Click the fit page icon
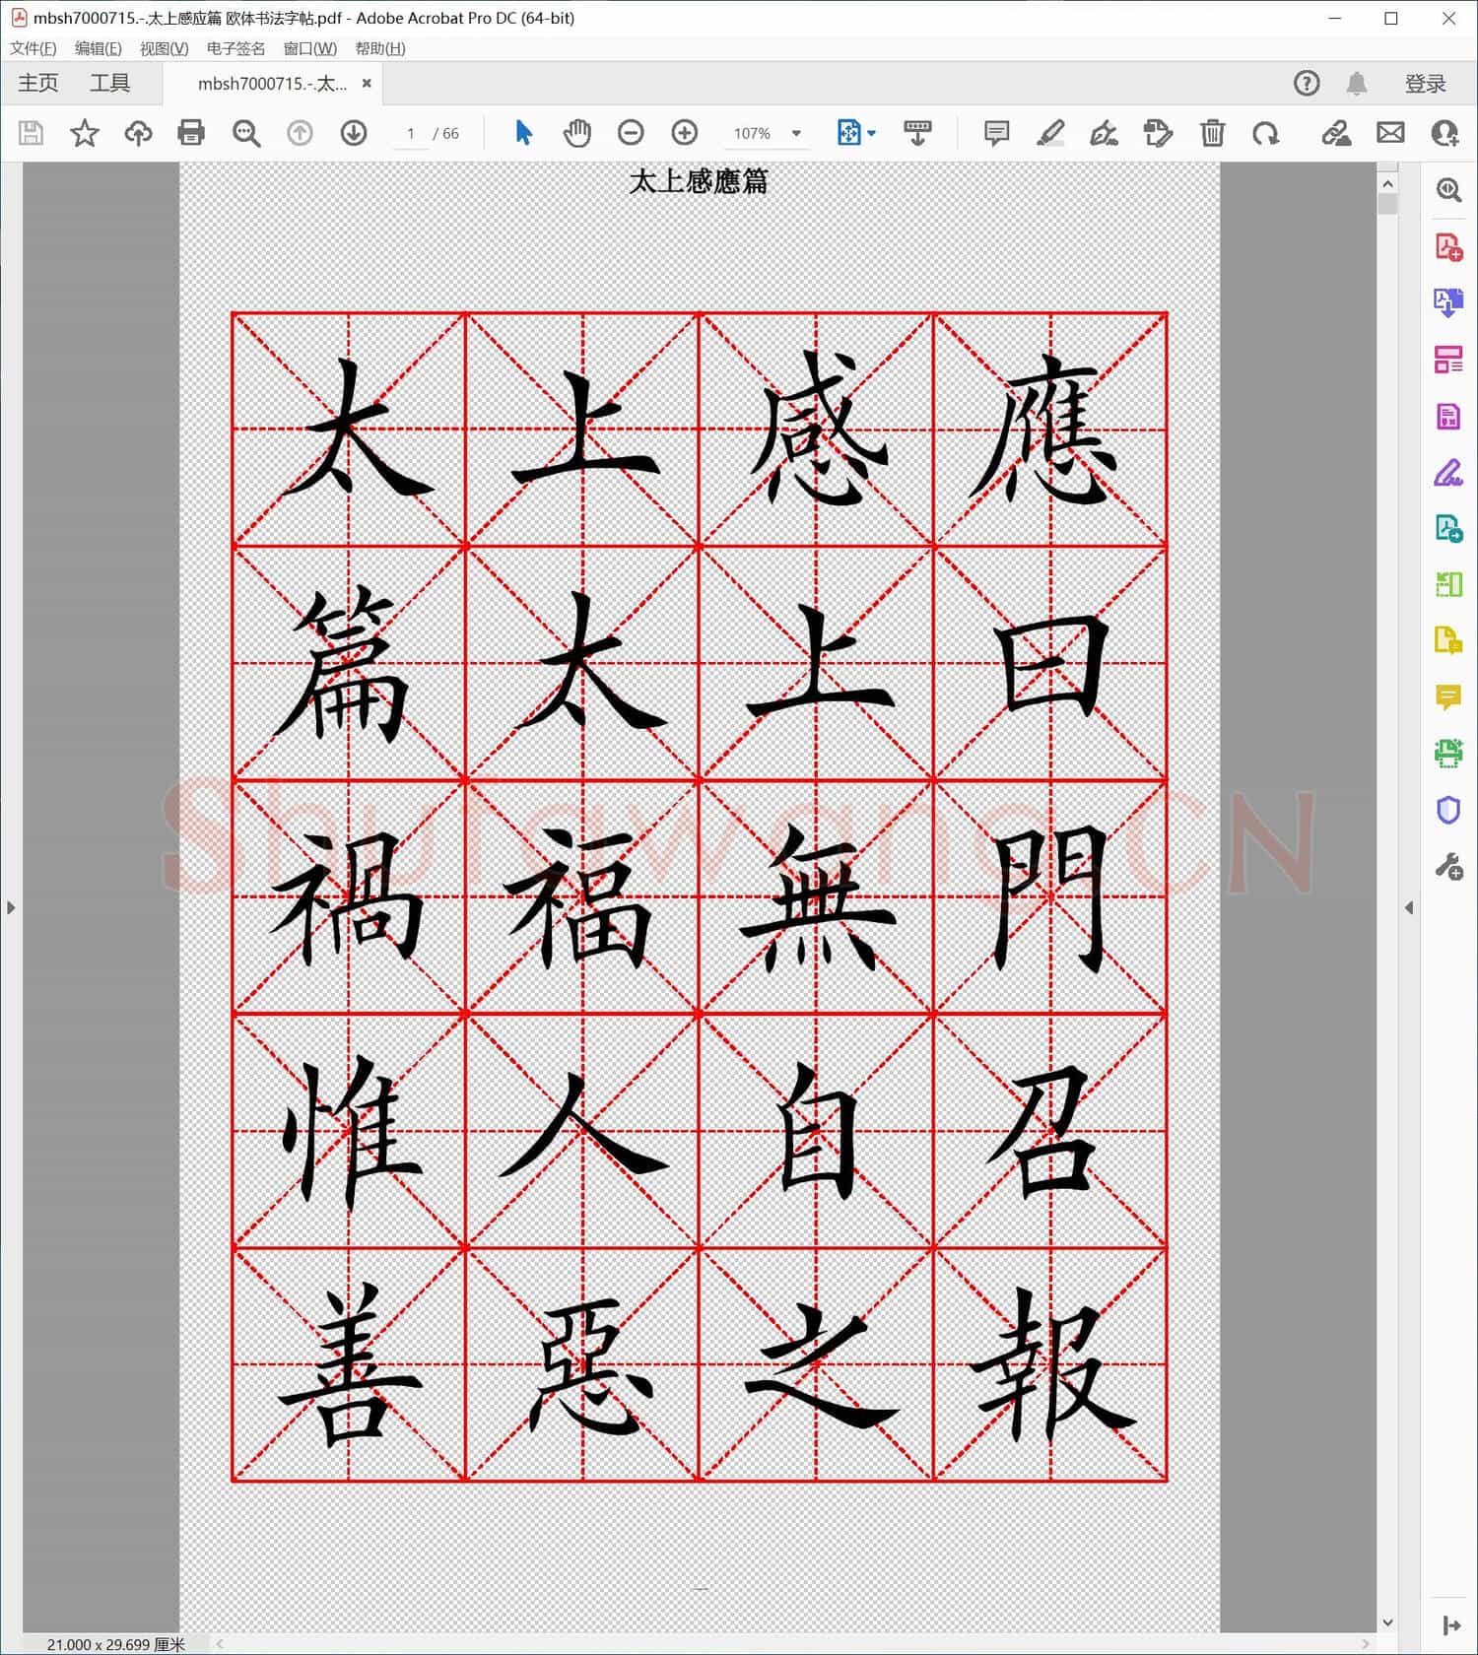Image resolution: width=1478 pixels, height=1655 pixels. 848,133
